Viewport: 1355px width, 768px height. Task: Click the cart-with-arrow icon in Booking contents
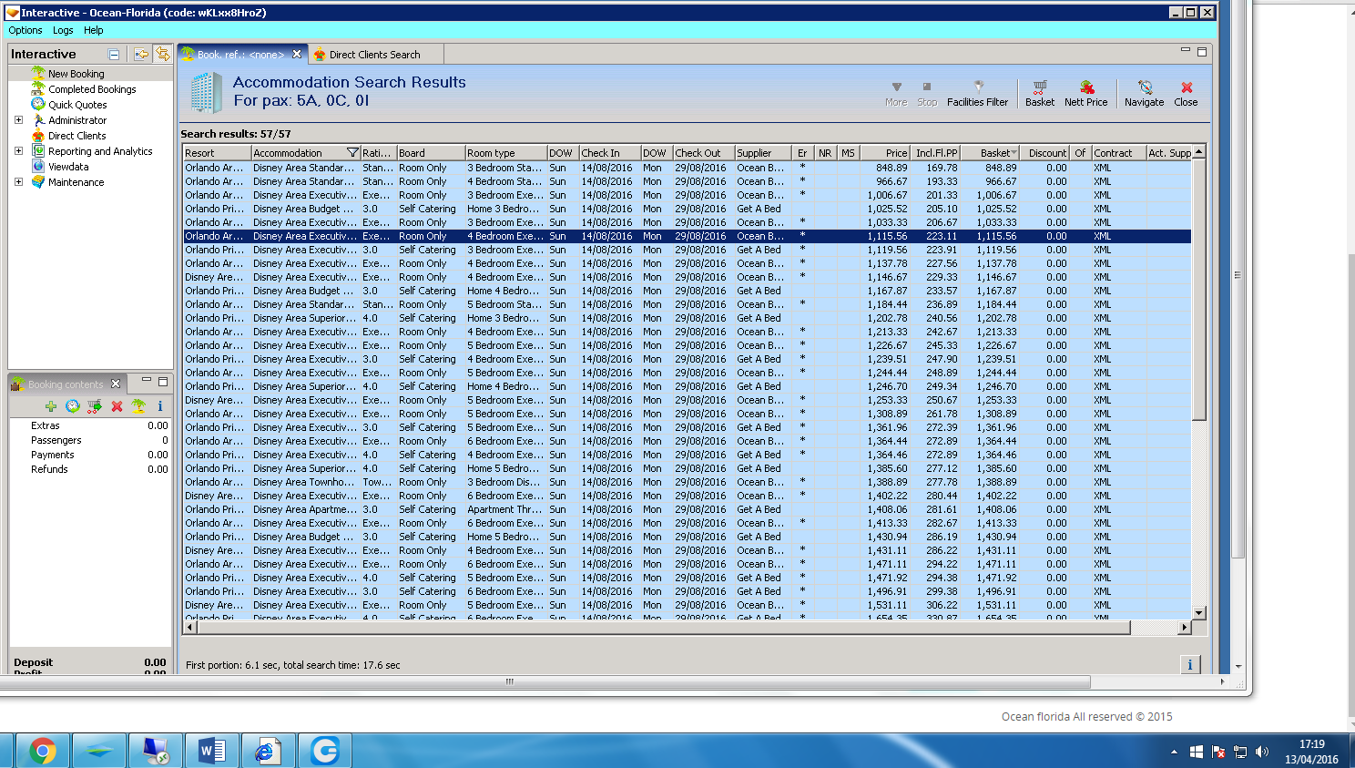(94, 406)
